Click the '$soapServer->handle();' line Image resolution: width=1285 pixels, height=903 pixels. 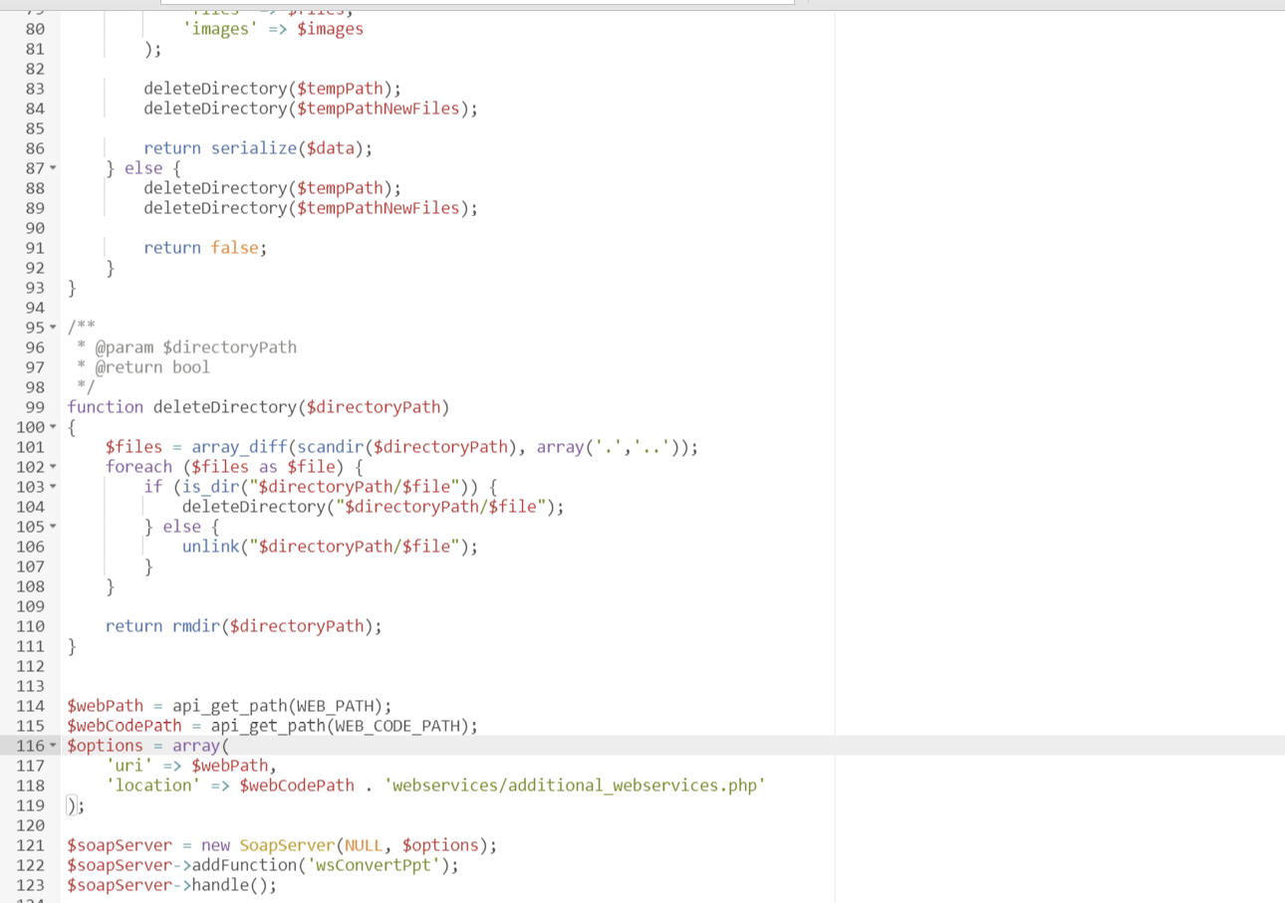172,885
